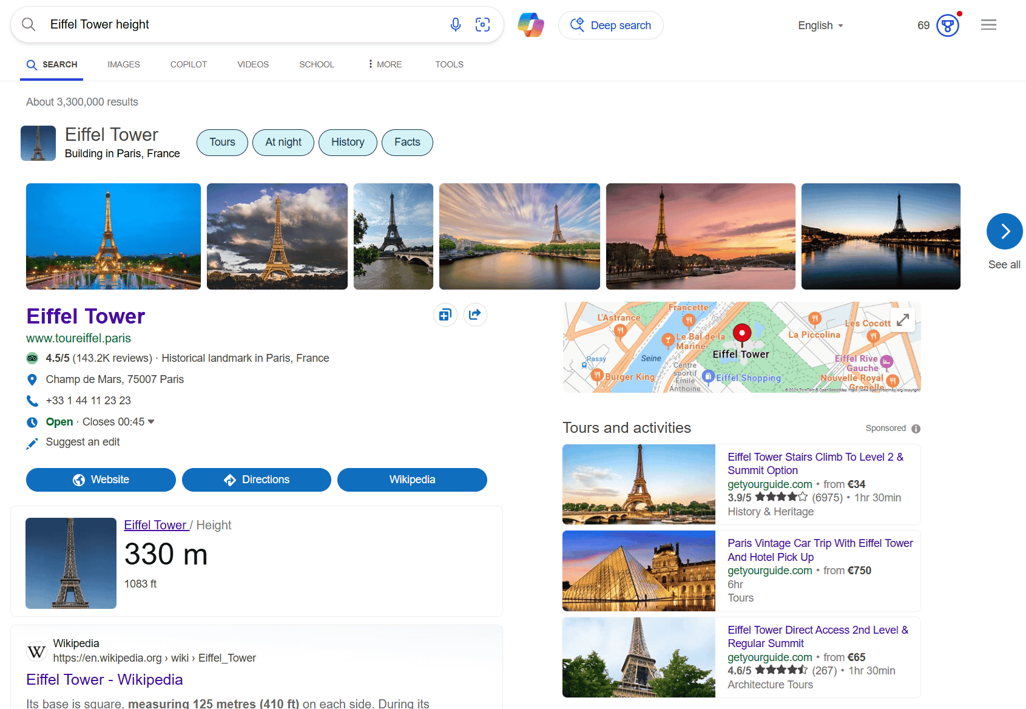
Task: Open the English language dropdown
Action: click(x=820, y=25)
